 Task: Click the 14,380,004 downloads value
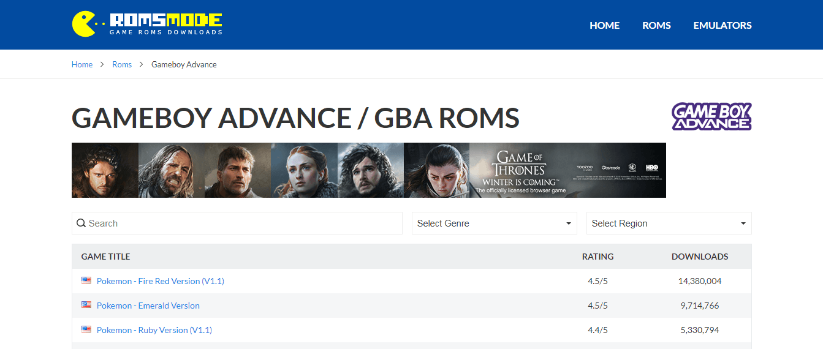coord(700,281)
